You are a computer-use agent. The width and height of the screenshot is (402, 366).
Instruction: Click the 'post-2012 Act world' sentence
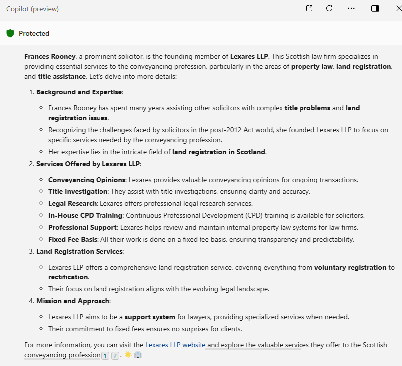218,135
